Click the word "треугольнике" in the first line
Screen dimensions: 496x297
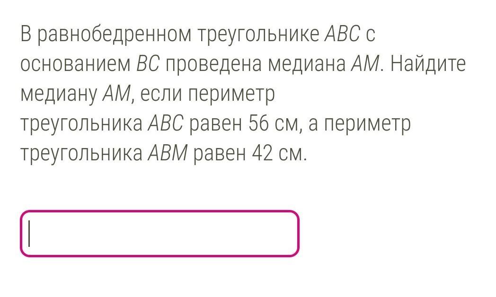[x=258, y=35]
